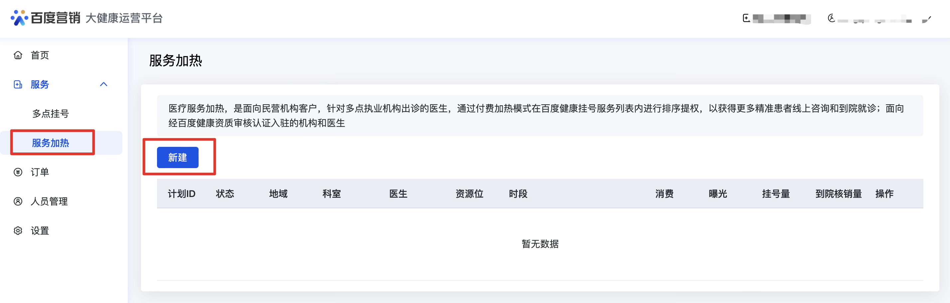Click the 到院核销量 column header

tap(838, 194)
